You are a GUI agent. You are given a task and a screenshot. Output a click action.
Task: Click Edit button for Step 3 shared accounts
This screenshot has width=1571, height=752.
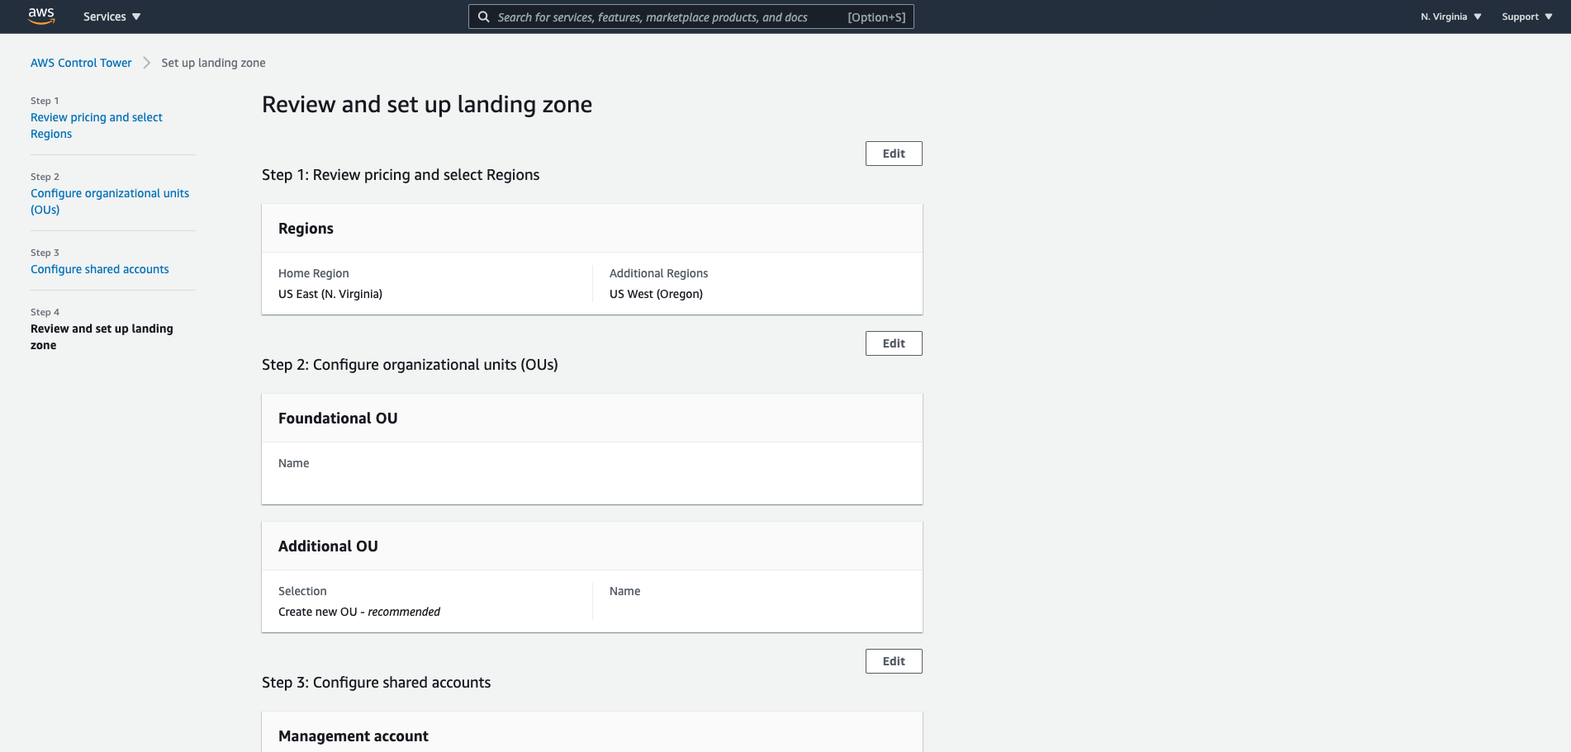coord(894,661)
